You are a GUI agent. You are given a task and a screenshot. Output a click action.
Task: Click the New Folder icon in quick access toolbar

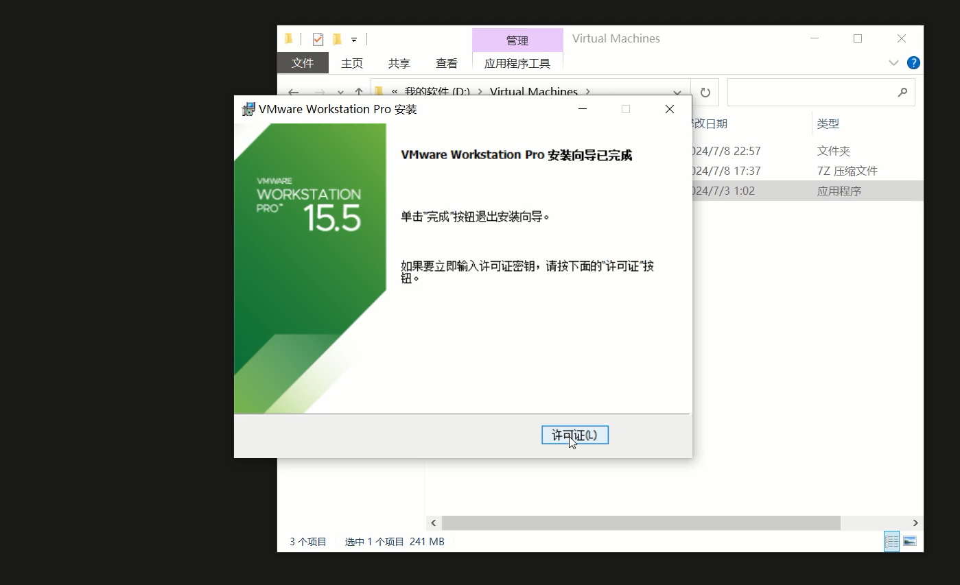[337, 39]
